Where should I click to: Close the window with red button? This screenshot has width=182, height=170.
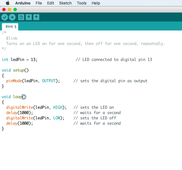(x=4, y=10)
